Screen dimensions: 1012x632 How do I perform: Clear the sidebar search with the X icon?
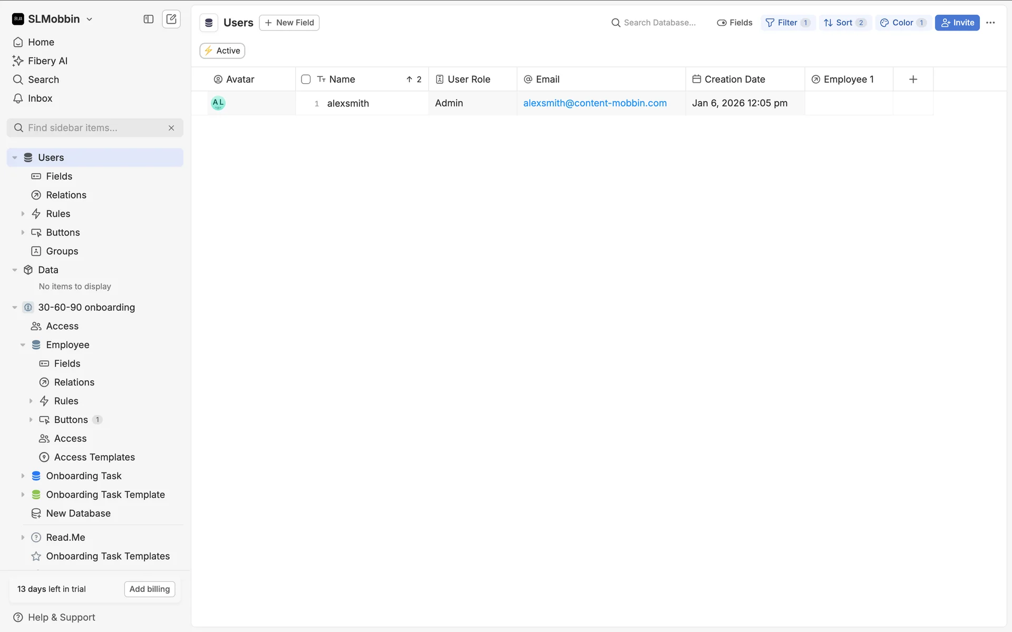pos(171,128)
